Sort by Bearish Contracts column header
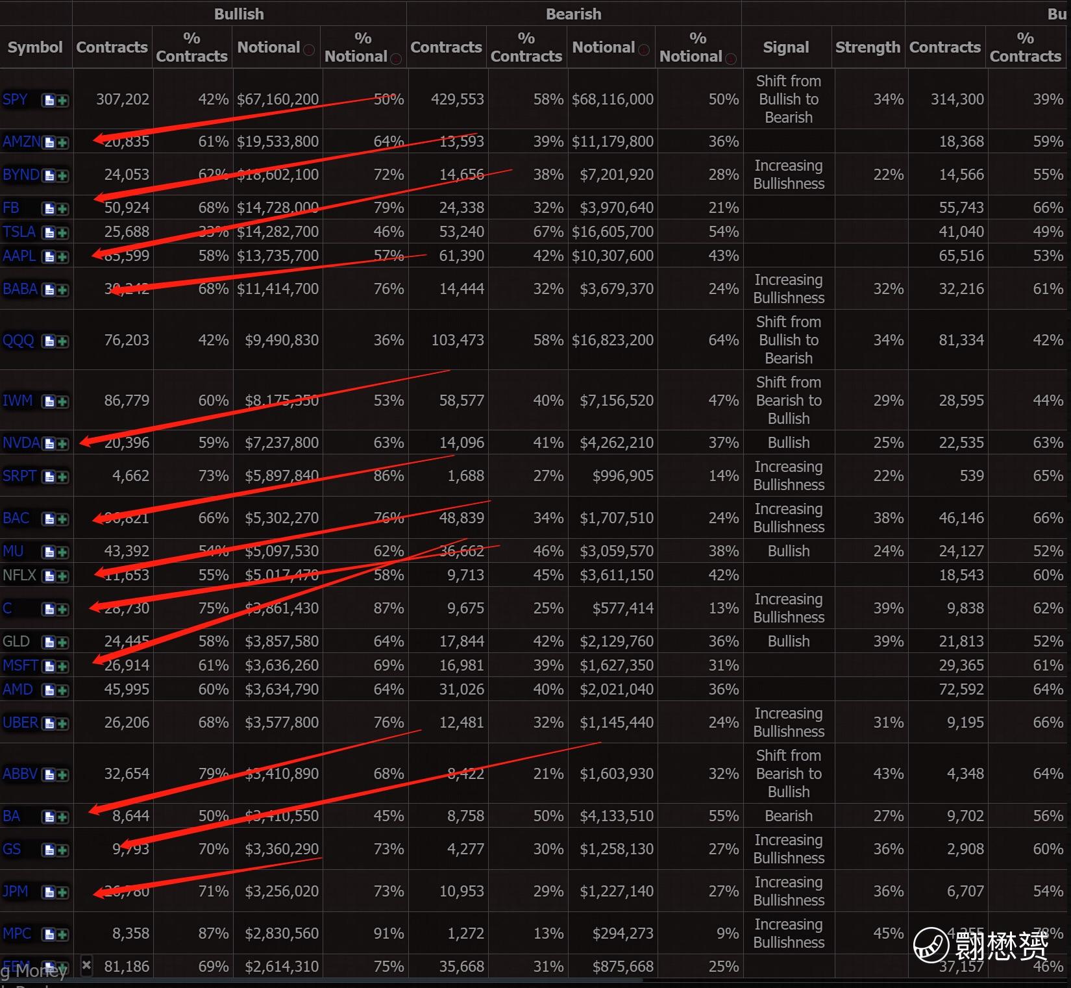 click(446, 47)
